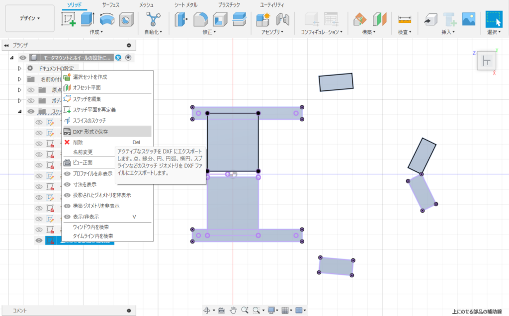Click the Automate (自動化) tool icon
The image size is (509, 316).
click(153, 19)
